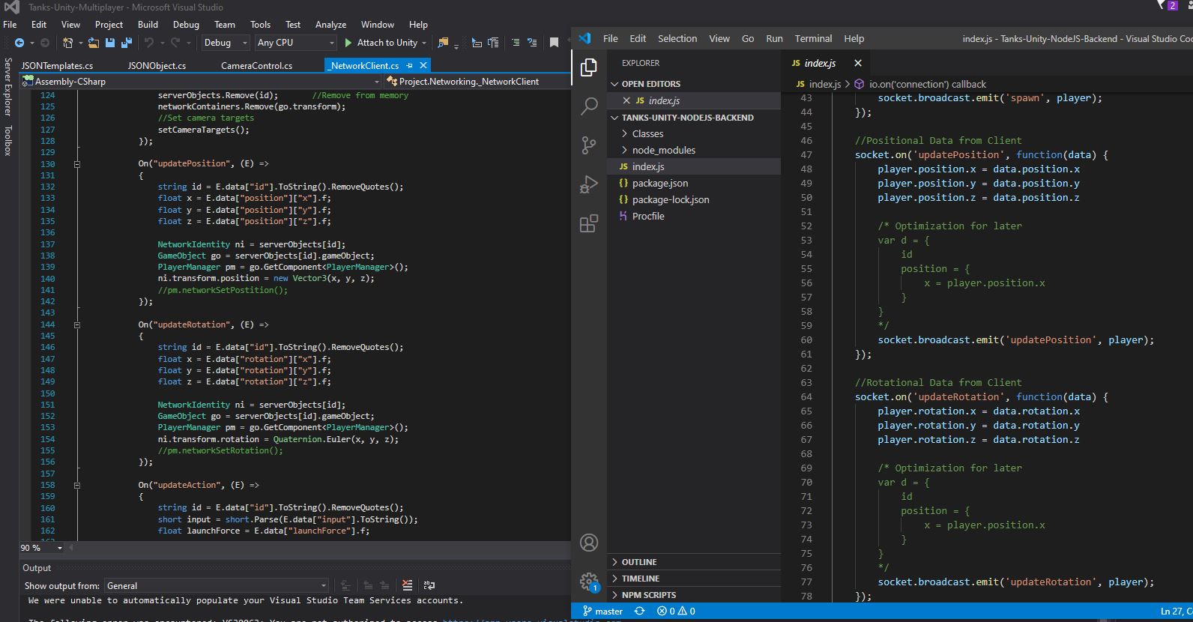This screenshot has width=1193, height=622.
Task: Click the Synchronize Changes icon in VS Code status bar
Action: point(639,611)
